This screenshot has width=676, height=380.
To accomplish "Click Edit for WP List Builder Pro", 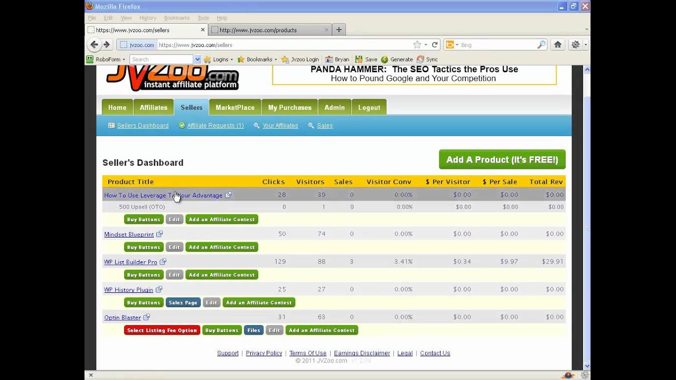I will (174, 274).
